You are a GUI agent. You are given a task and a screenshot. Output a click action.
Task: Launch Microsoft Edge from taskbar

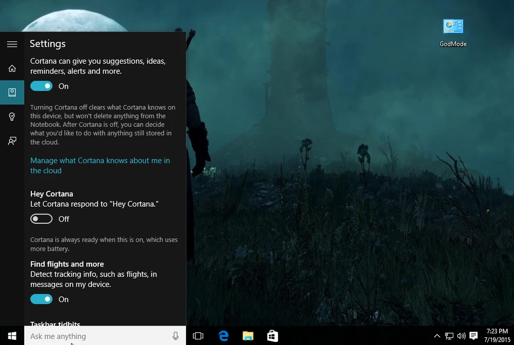(223, 336)
